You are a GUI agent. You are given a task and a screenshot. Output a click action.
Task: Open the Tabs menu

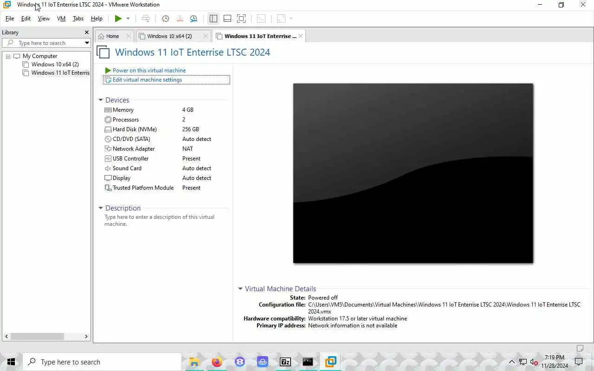[78, 19]
